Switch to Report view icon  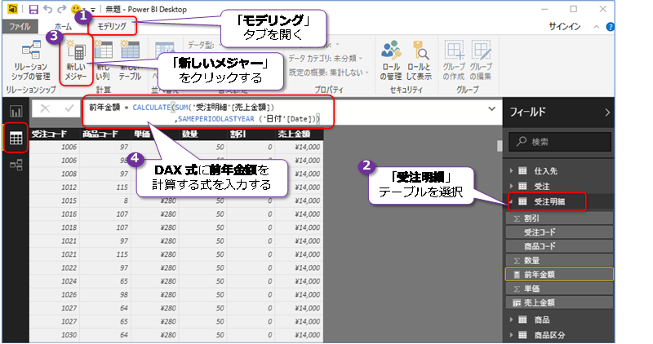(16, 111)
